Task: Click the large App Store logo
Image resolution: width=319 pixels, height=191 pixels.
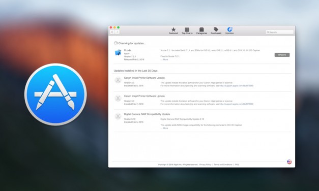Action: click(55, 94)
